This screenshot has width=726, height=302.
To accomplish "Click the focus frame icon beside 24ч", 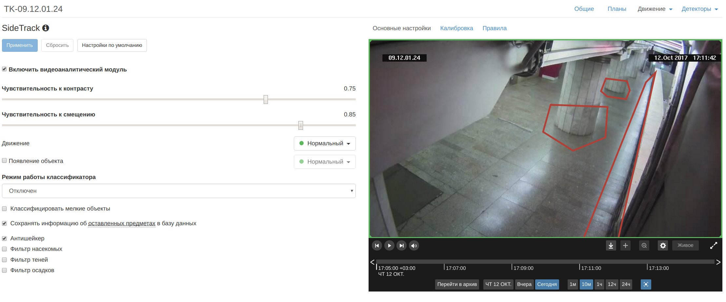I will [x=646, y=284].
